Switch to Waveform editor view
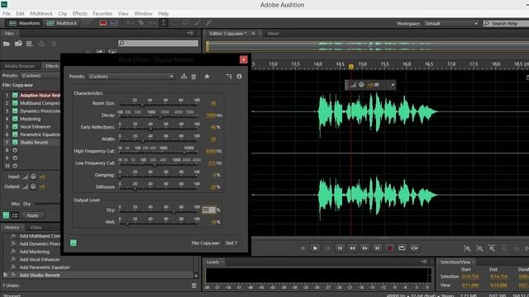The height and width of the screenshot is (297, 529). click(x=24, y=23)
